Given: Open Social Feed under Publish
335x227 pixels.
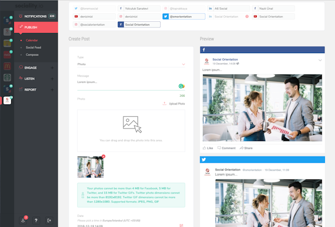Looking at the screenshot, I should coord(33,48).
